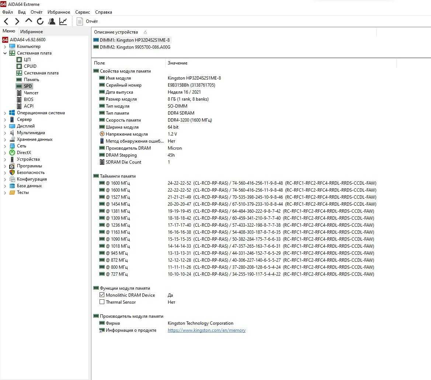Click the Мультимедиа speaker icon
Viewport: 431px width, 380px height.
coord(12,133)
